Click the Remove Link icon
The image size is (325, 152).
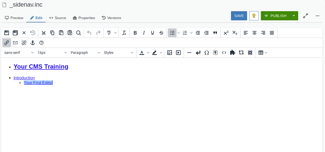pos(24,43)
